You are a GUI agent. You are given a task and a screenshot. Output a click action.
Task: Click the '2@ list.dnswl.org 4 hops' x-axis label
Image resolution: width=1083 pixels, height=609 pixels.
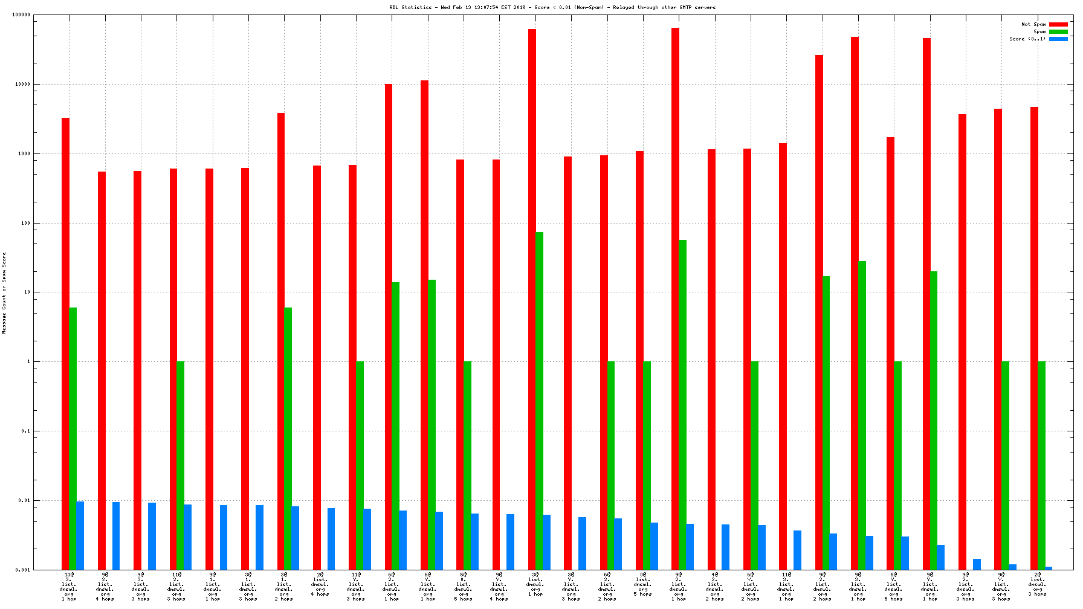click(x=320, y=584)
